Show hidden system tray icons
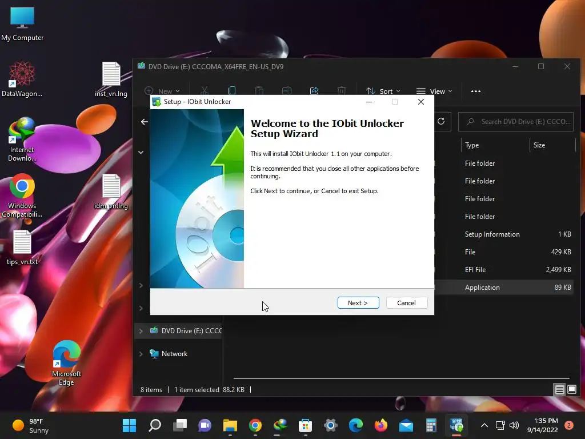This screenshot has height=439, width=585. click(484, 425)
